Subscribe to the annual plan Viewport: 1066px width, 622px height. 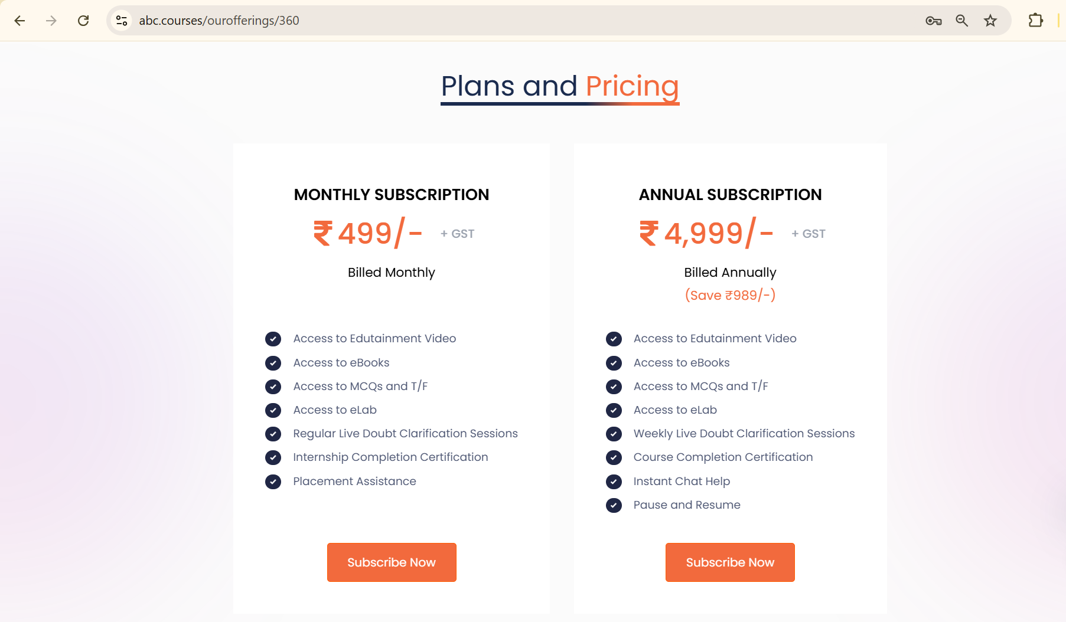(730, 562)
